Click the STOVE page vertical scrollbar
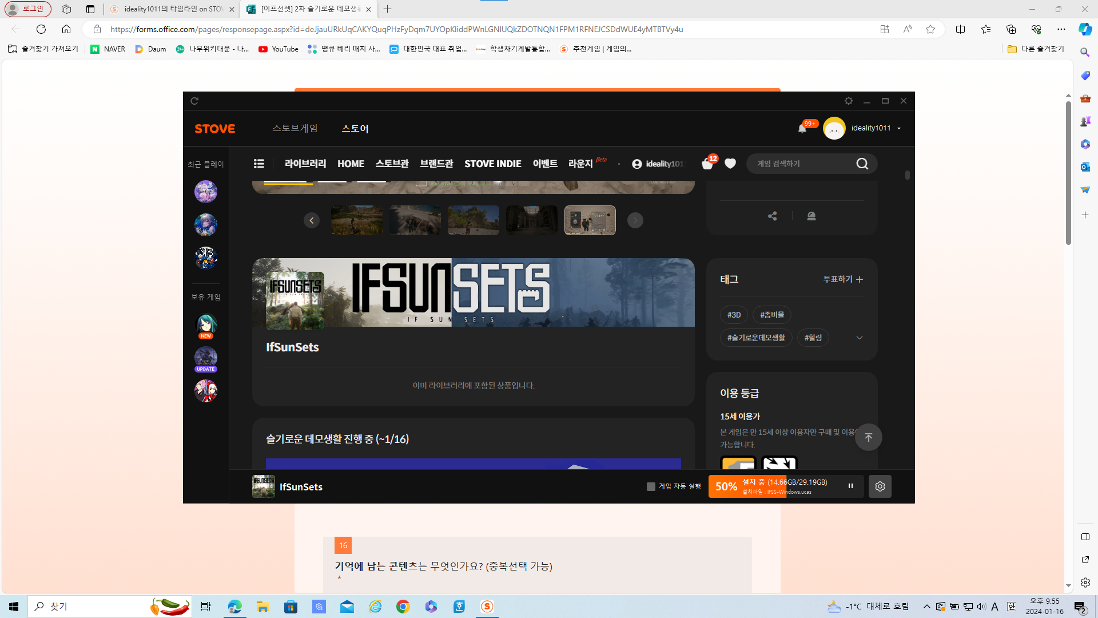Viewport: 1098px width, 618px height. (908, 175)
